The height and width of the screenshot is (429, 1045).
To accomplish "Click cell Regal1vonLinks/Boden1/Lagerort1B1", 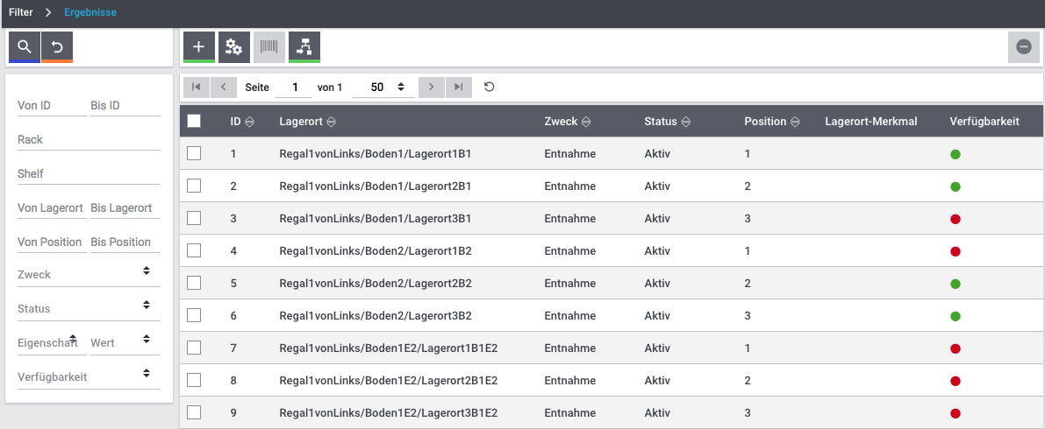I will point(376,154).
